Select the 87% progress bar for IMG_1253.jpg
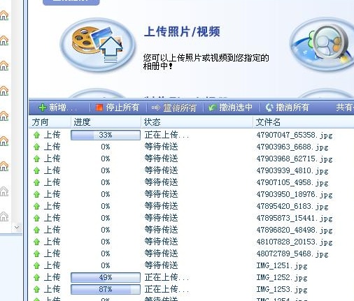 [106, 289]
